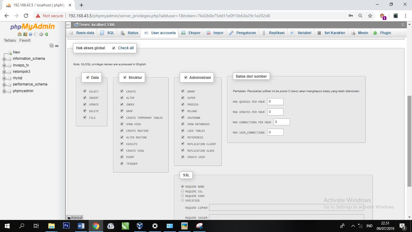Click the MAX QUERIES PER HOUR field

point(275,102)
